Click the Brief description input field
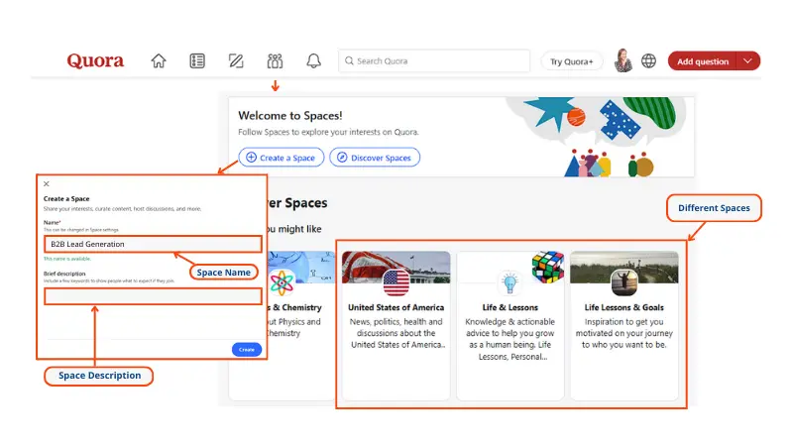Viewport: 793px width, 446px height. coord(153,296)
